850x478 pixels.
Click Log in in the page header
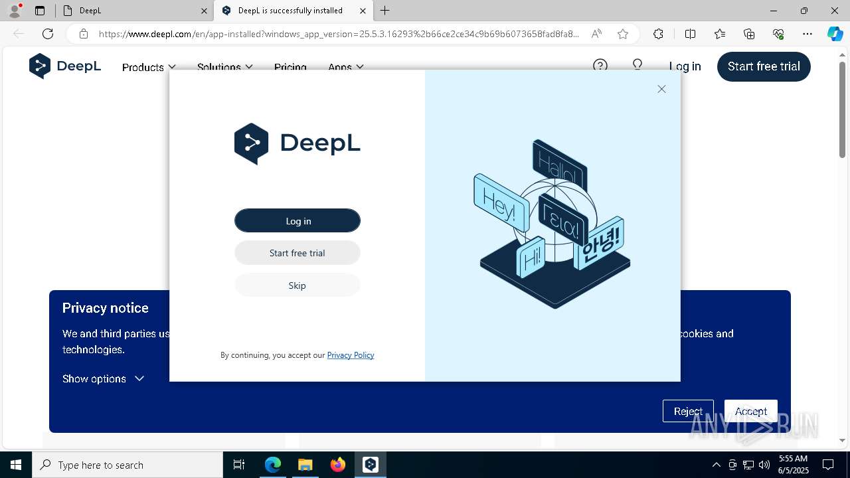coord(685,66)
